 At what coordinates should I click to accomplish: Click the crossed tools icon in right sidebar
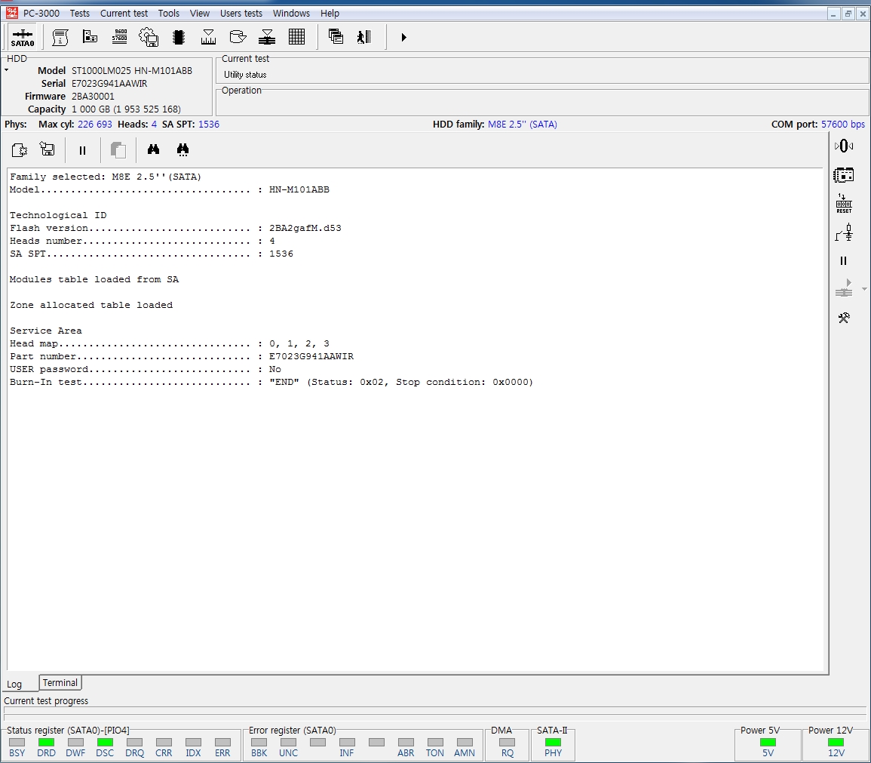tap(843, 318)
